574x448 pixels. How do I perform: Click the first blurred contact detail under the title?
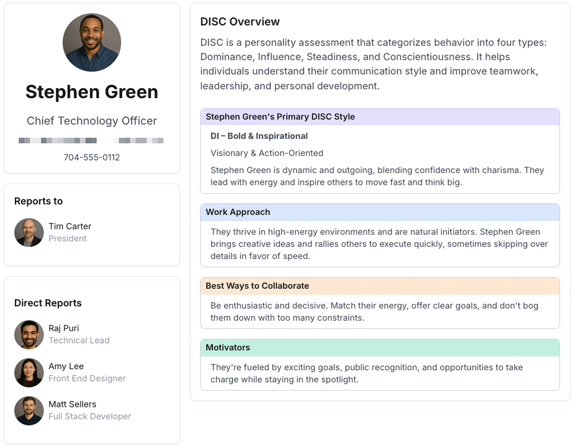coord(58,141)
